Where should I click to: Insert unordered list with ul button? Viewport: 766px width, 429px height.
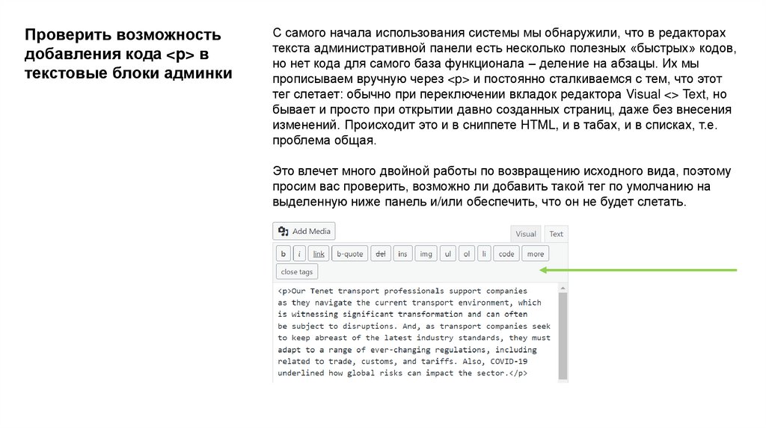[x=448, y=254]
